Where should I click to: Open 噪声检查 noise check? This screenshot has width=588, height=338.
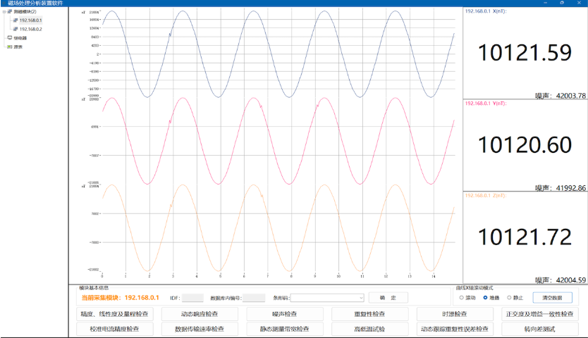(x=285, y=314)
